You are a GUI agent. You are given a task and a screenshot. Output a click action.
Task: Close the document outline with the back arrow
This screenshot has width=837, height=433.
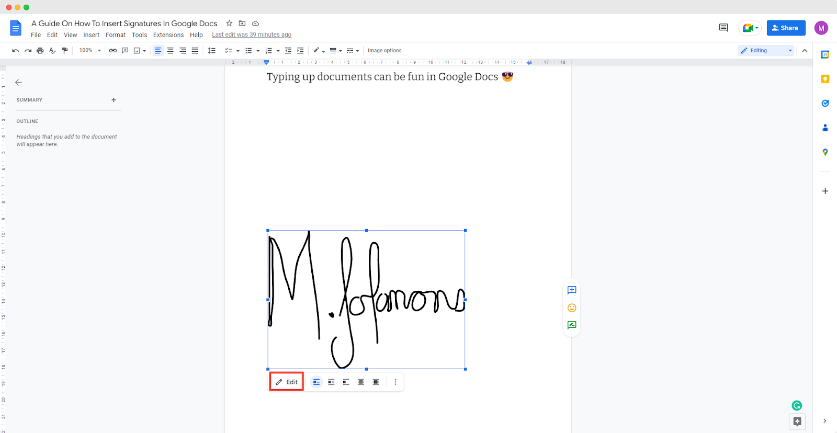(x=18, y=83)
